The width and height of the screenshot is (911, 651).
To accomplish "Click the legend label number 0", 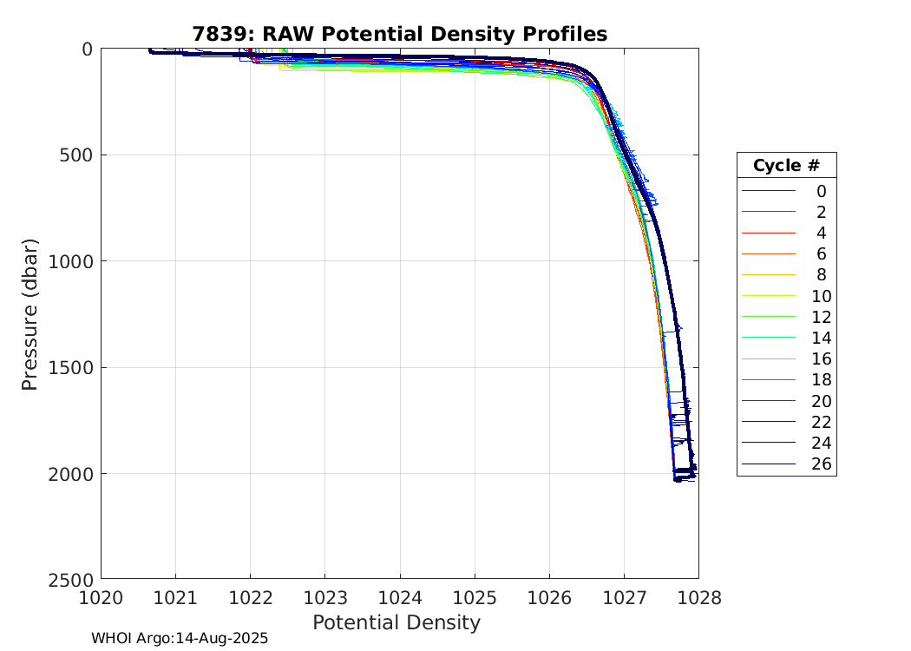I will (821, 192).
